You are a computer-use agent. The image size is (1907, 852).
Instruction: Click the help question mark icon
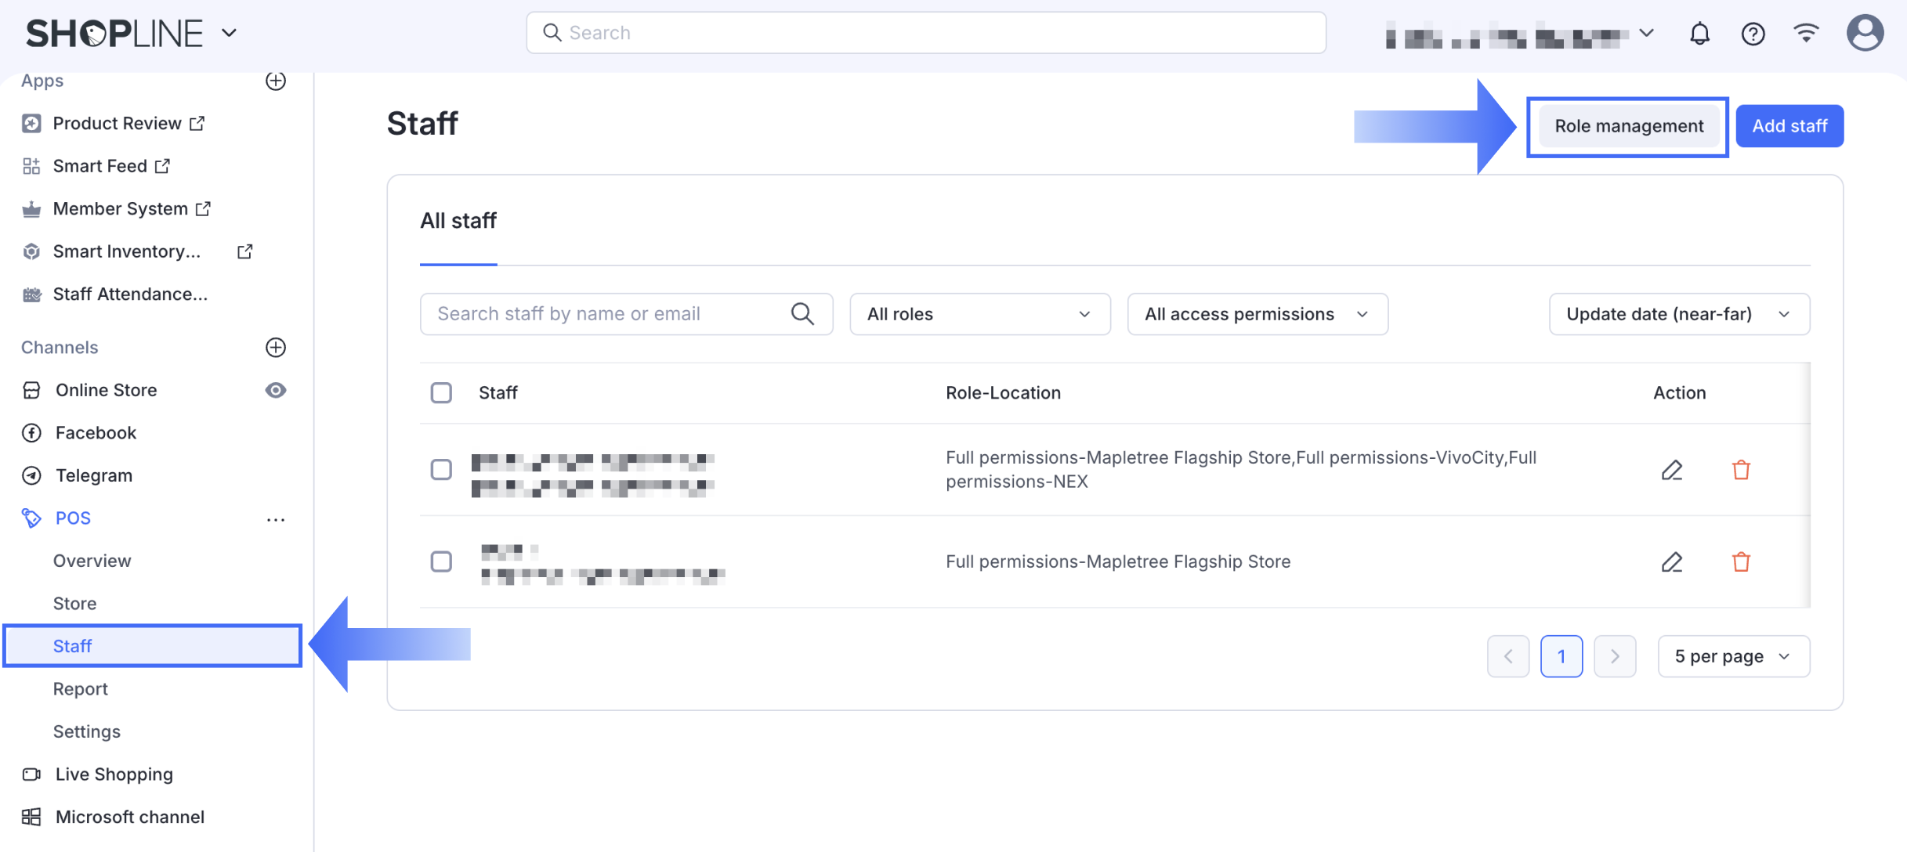coord(1753,34)
